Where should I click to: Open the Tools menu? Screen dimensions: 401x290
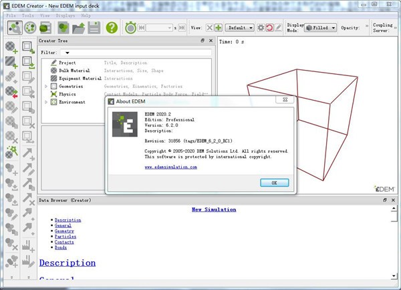[x=27, y=15]
